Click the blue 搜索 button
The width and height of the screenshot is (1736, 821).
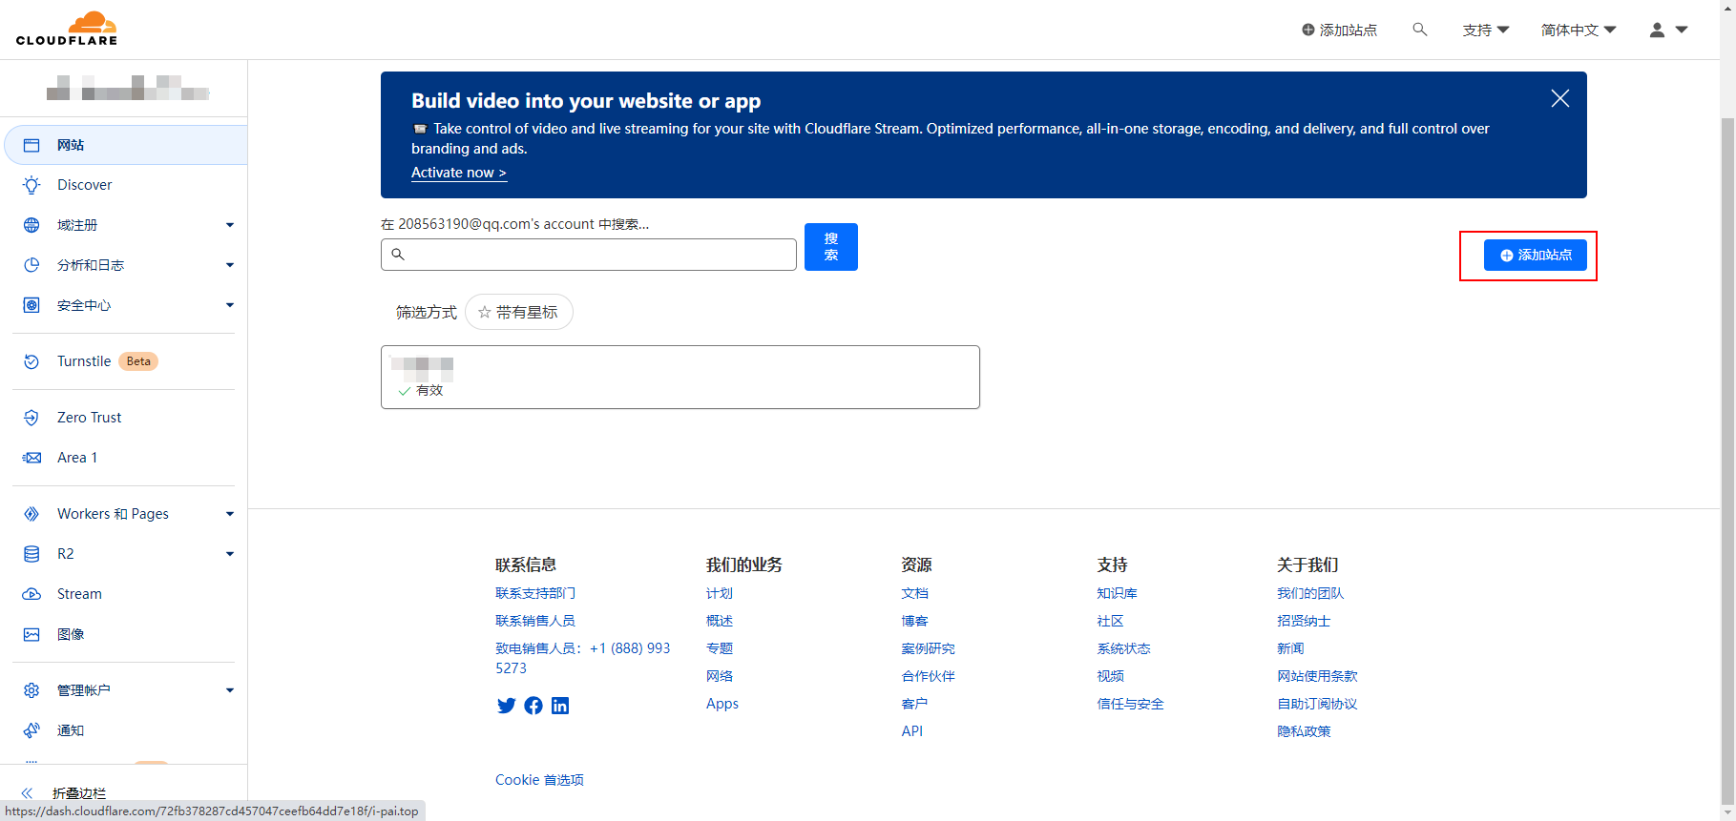[831, 247]
